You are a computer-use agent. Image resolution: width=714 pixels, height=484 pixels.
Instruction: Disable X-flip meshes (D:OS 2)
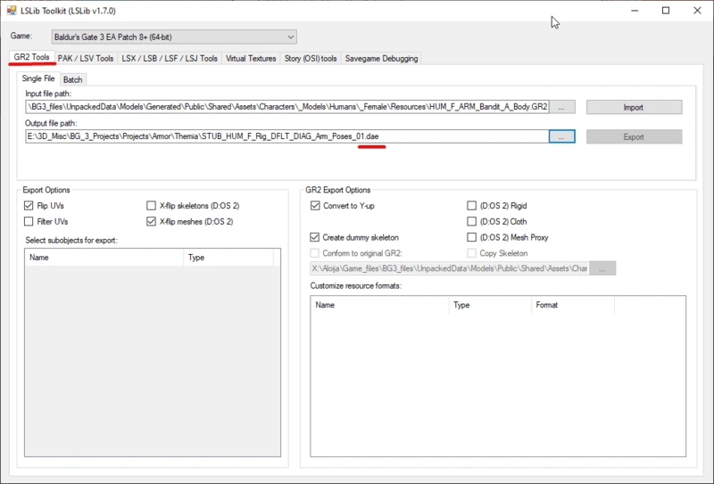tap(151, 221)
